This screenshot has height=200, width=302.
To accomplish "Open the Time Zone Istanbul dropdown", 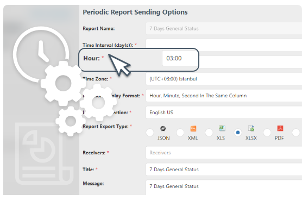I will click(224, 79).
